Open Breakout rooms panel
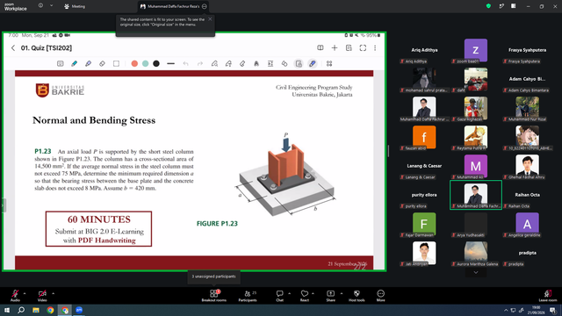 click(214, 296)
